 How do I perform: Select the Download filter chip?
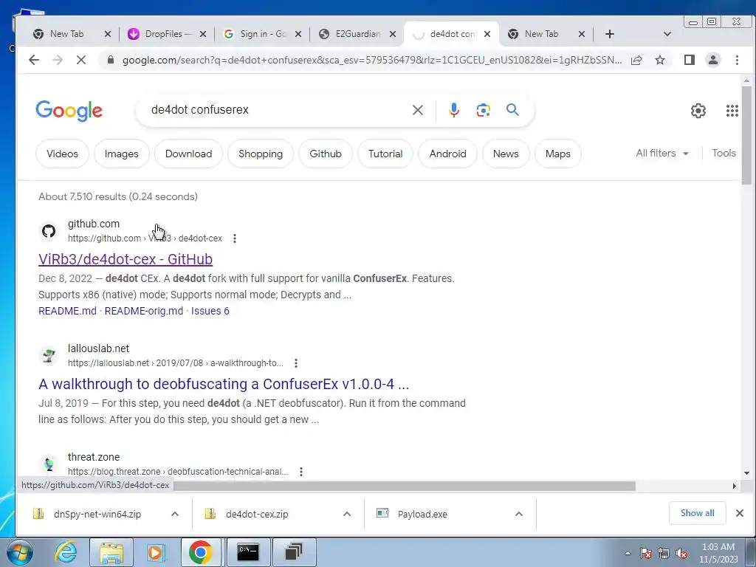[x=188, y=154]
